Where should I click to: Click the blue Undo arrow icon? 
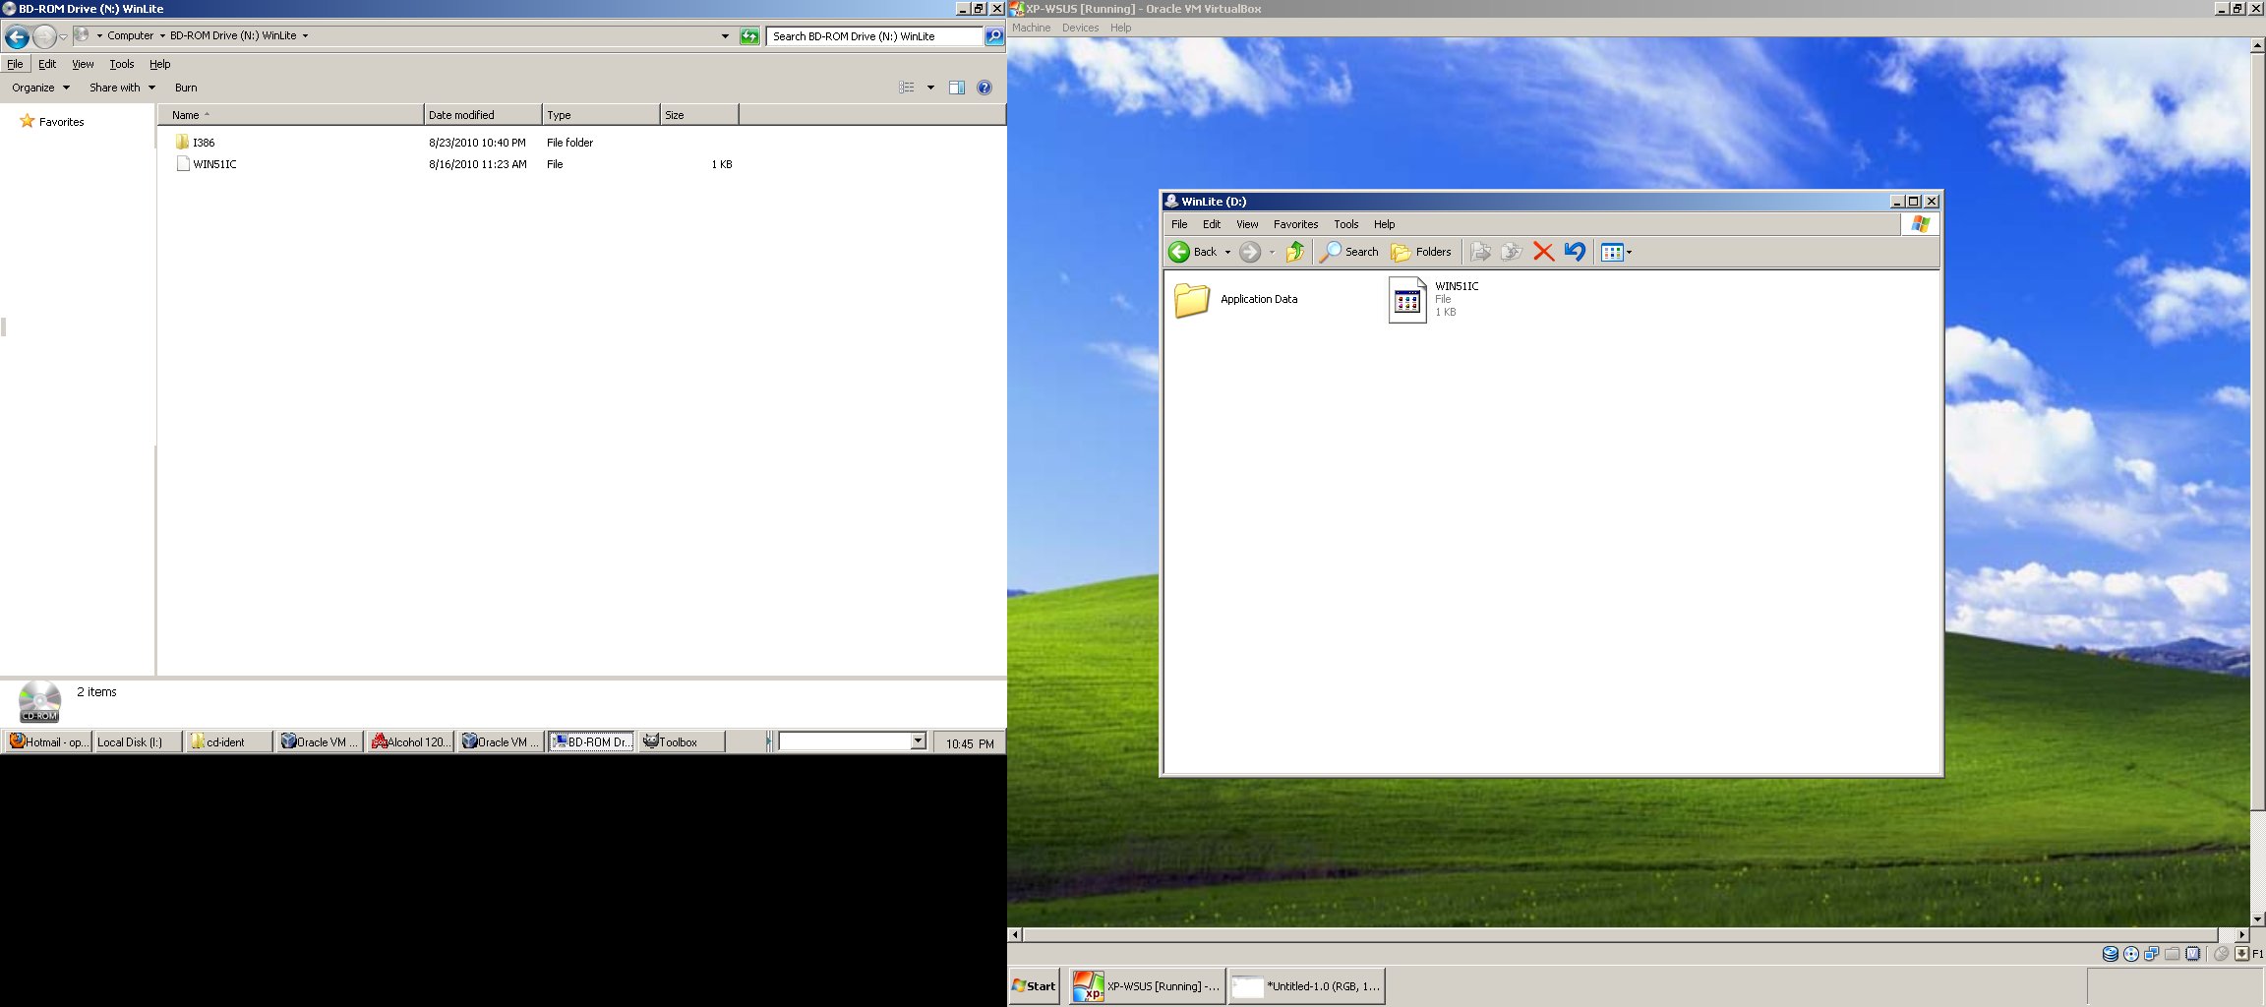[x=1575, y=252]
